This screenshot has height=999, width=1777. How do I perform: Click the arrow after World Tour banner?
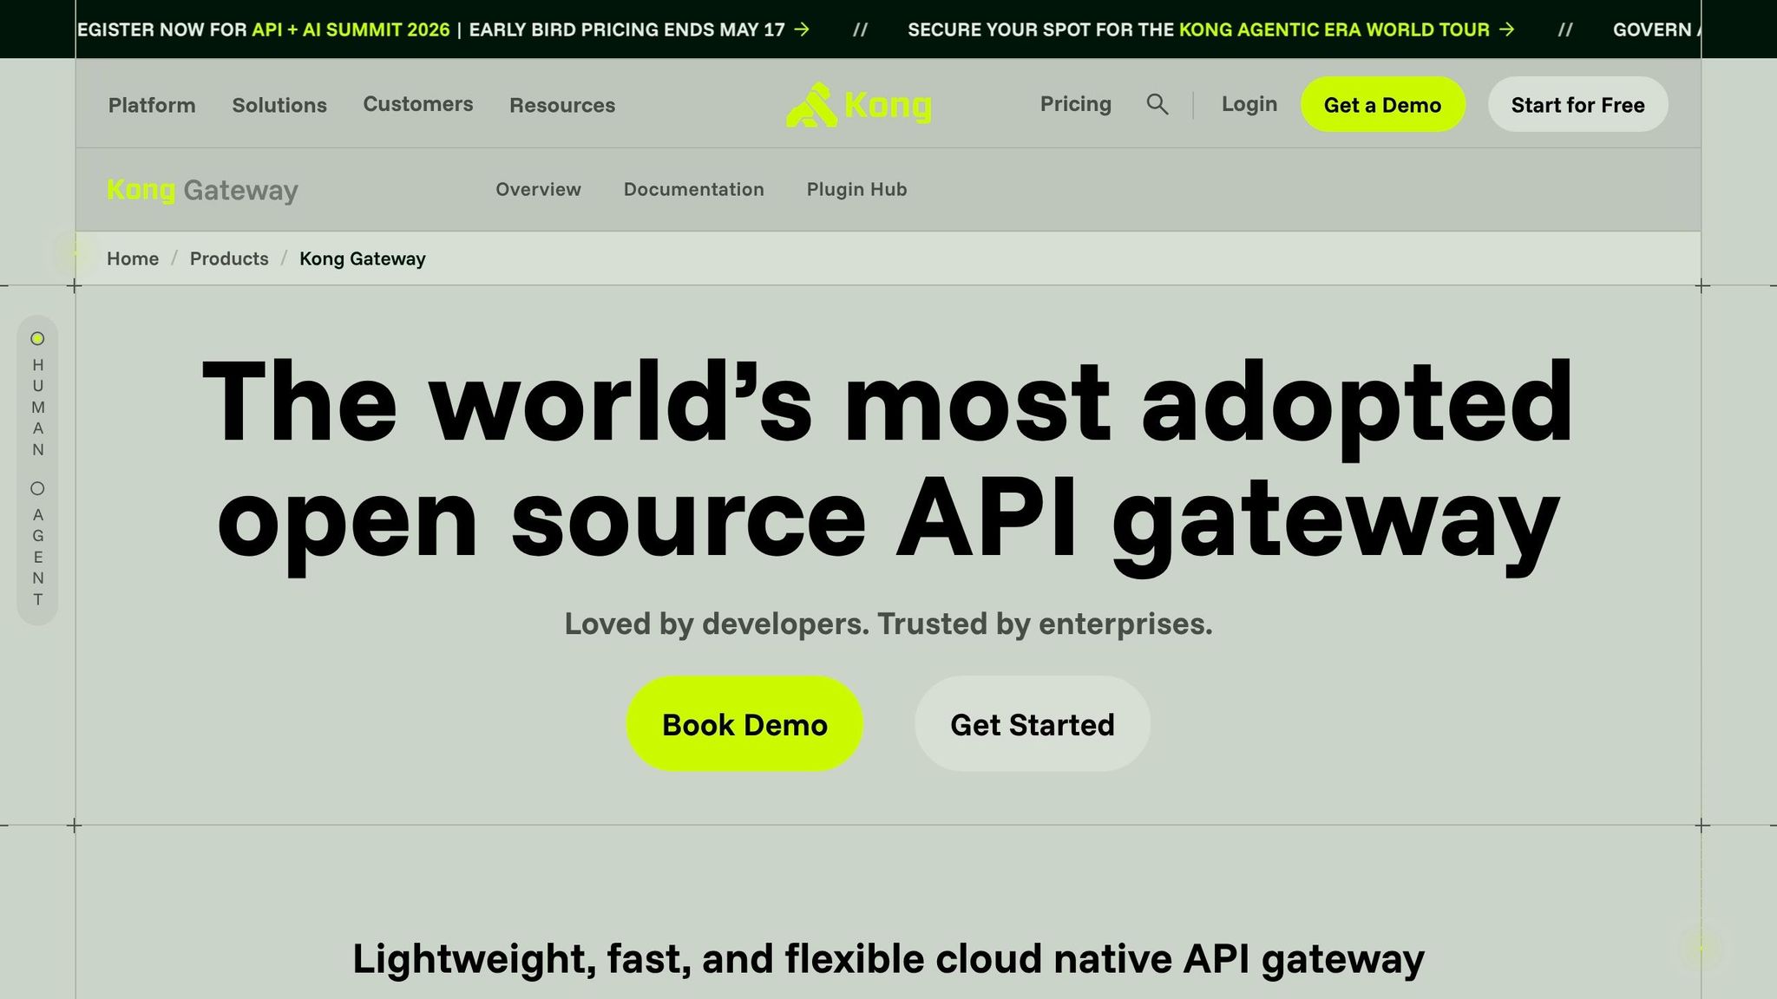(1507, 29)
